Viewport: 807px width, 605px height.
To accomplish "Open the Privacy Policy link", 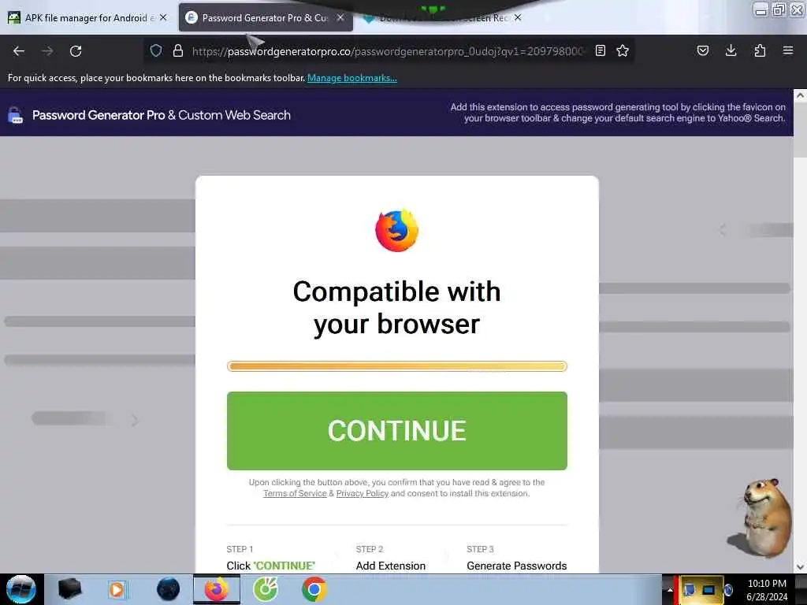I will pos(363,493).
